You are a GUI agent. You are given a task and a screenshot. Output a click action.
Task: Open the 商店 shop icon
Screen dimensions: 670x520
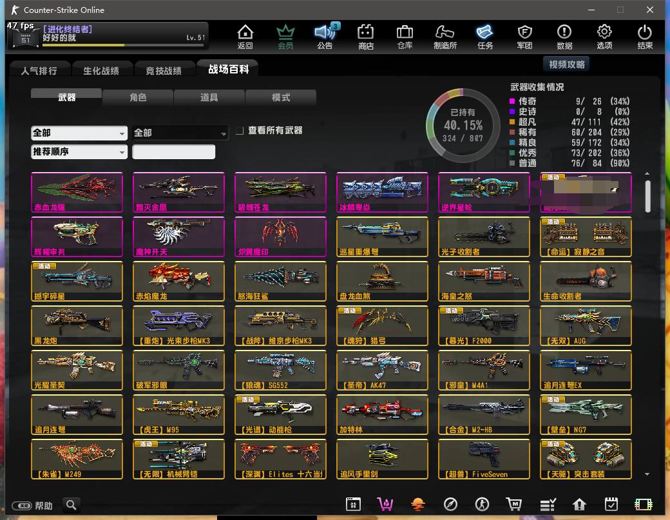[x=366, y=36]
